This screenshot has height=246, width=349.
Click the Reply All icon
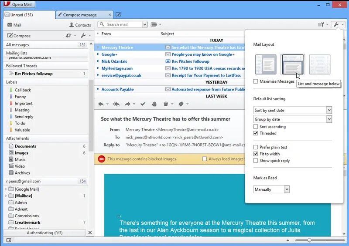coord(116,104)
